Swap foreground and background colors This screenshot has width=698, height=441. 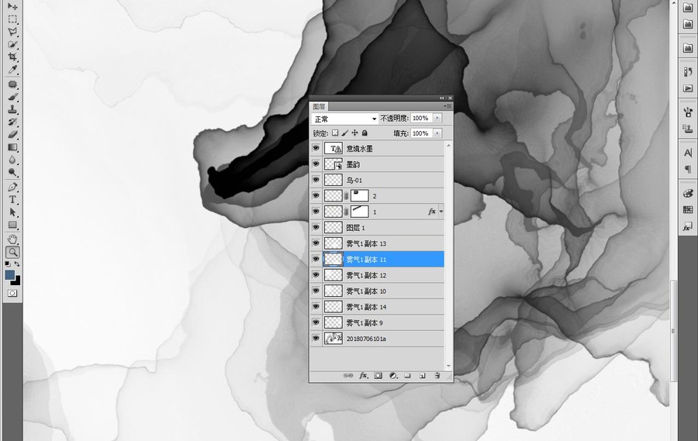coord(17,264)
